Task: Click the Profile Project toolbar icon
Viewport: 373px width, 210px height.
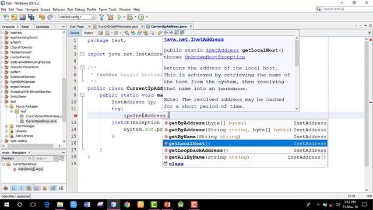Action: [141, 17]
